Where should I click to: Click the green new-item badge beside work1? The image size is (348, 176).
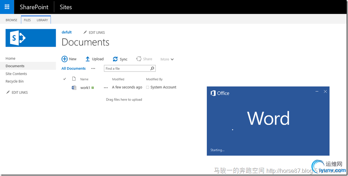pyautogui.click(x=93, y=87)
